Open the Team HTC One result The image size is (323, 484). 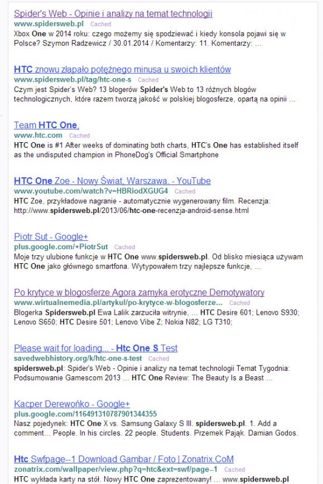47,125
